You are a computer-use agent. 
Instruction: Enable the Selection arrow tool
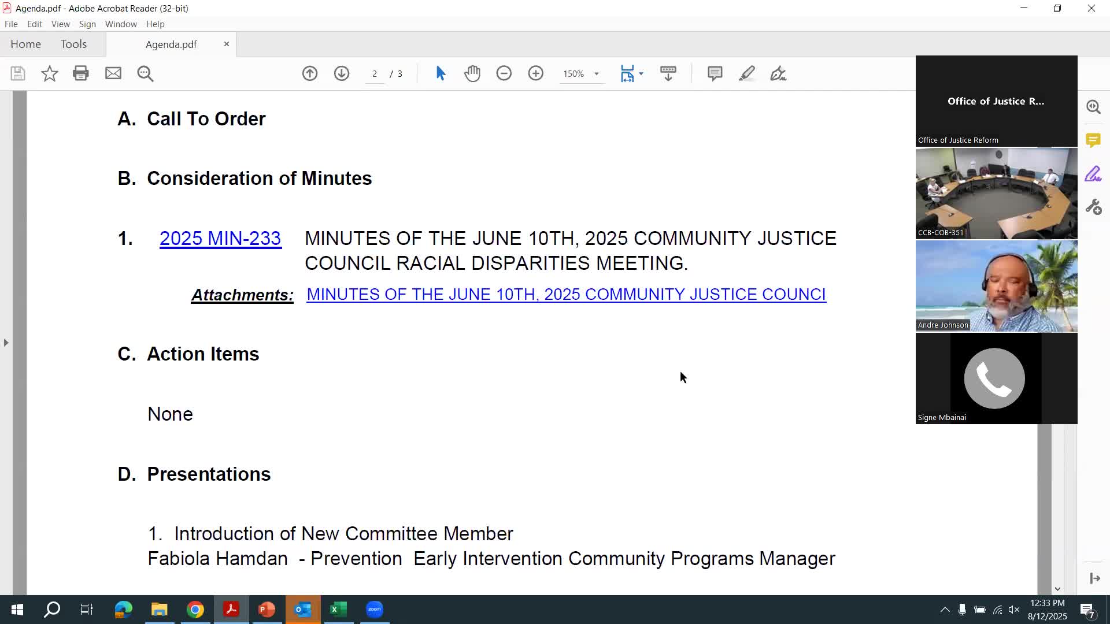441,73
